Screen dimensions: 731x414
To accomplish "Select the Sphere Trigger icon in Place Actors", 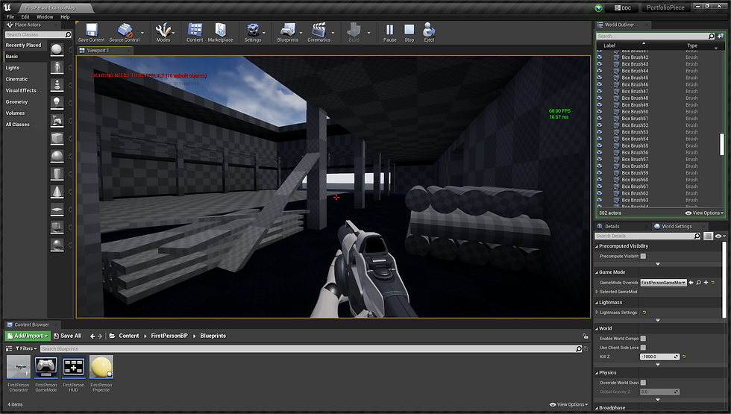I will click(x=57, y=245).
